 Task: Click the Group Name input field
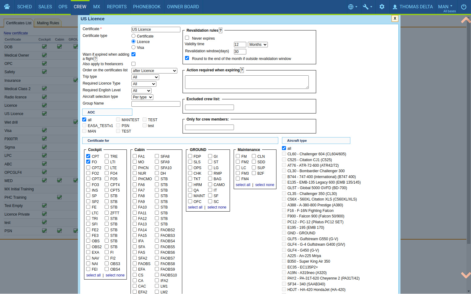coord(156,104)
